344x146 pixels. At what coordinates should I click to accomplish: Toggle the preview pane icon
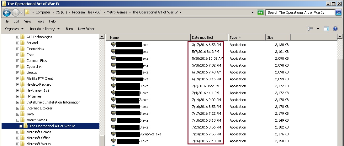click(x=326, y=29)
